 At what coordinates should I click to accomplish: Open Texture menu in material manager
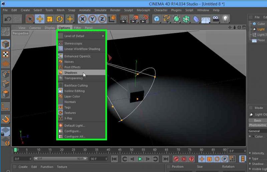(62, 167)
